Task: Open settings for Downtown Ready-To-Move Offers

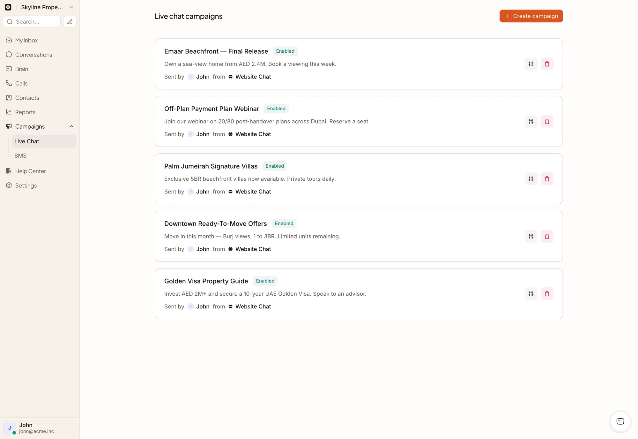Action: [531, 236]
